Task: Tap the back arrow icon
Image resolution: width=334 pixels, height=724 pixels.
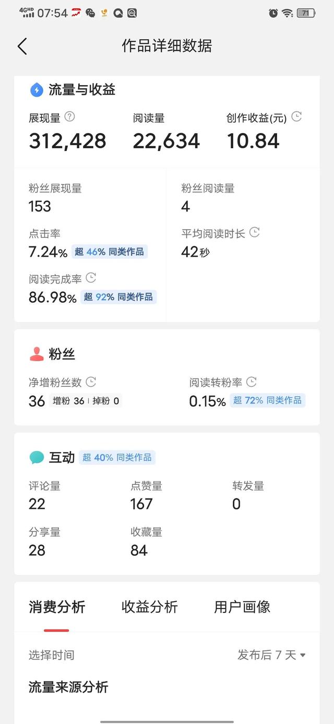Action: (x=22, y=46)
